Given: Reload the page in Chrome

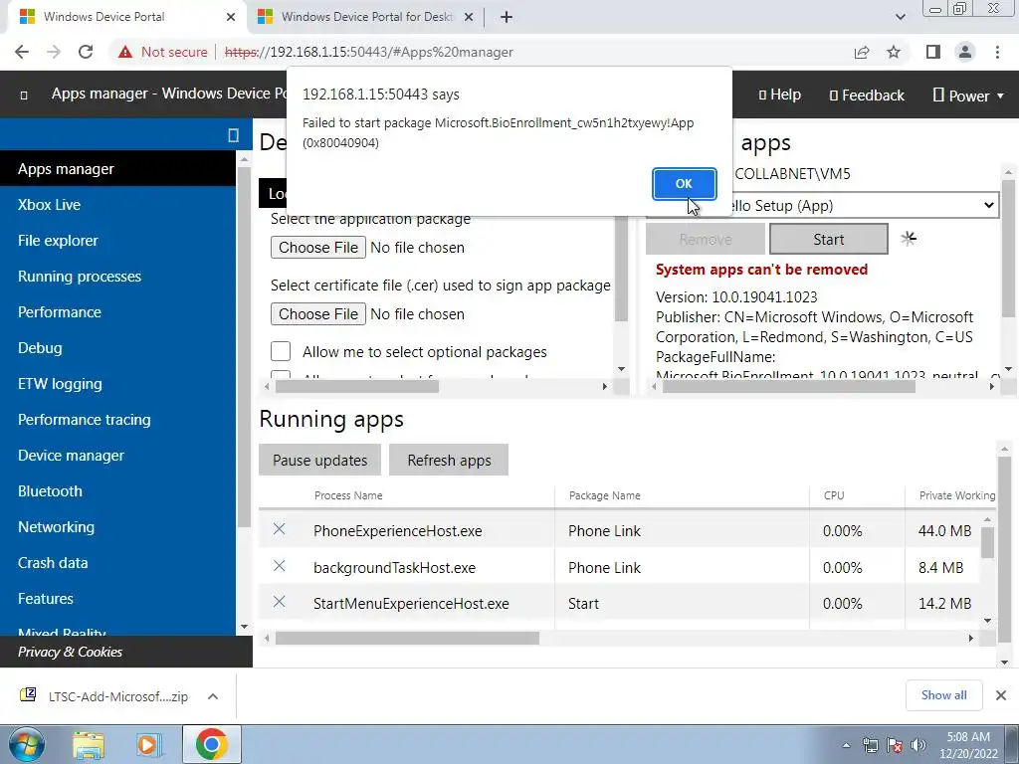Looking at the screenshot, I should (86, 52).
